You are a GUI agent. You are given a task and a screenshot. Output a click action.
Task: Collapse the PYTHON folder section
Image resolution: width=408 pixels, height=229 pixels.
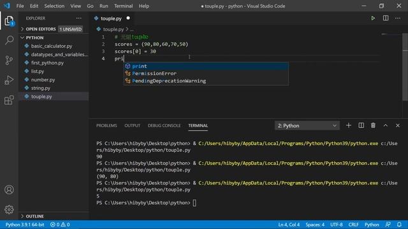tap(54, 38)
